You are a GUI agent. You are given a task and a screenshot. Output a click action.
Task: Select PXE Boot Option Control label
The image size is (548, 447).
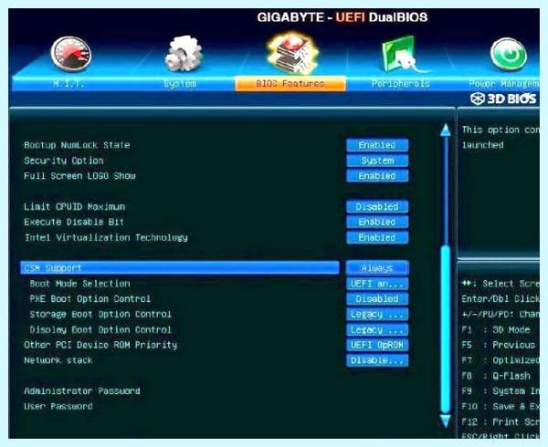pyautogui.click(x=90, y=298)
